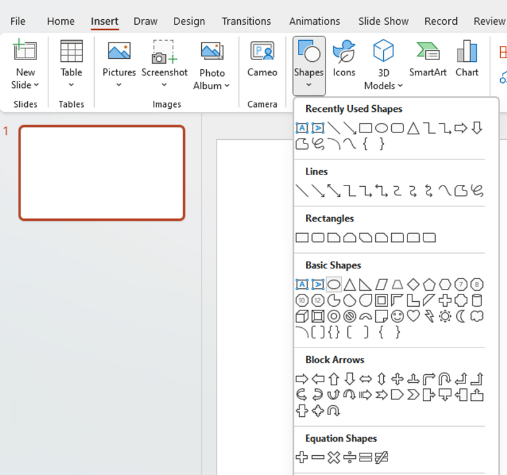Open the Record tab
Image resolution: width=507 pixels, height=475 pixels.
(441, 21)
